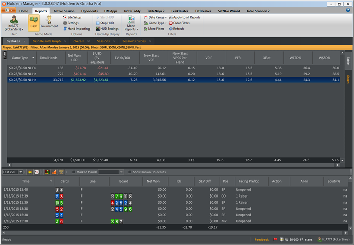The width and height of the screenshot is (354, 245).
Task: Click Stop HUD
Action: pyautogui.click(x=105, y=23)
